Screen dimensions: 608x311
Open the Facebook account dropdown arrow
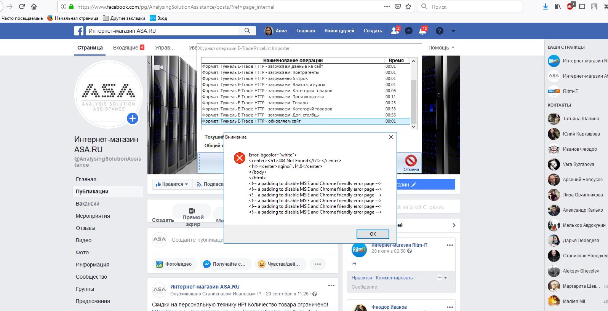point(453,31)
